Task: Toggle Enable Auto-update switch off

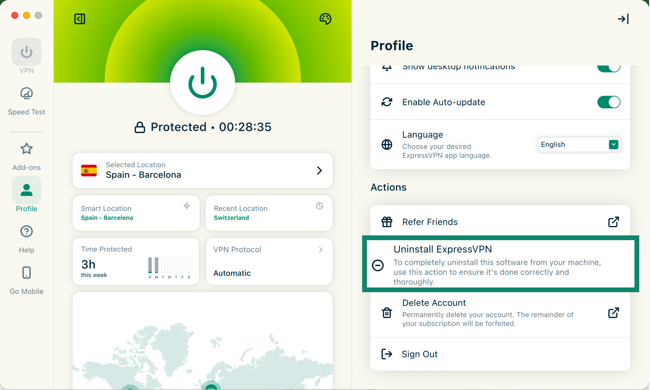Action: pyautogui.click(x=608, y=102)
